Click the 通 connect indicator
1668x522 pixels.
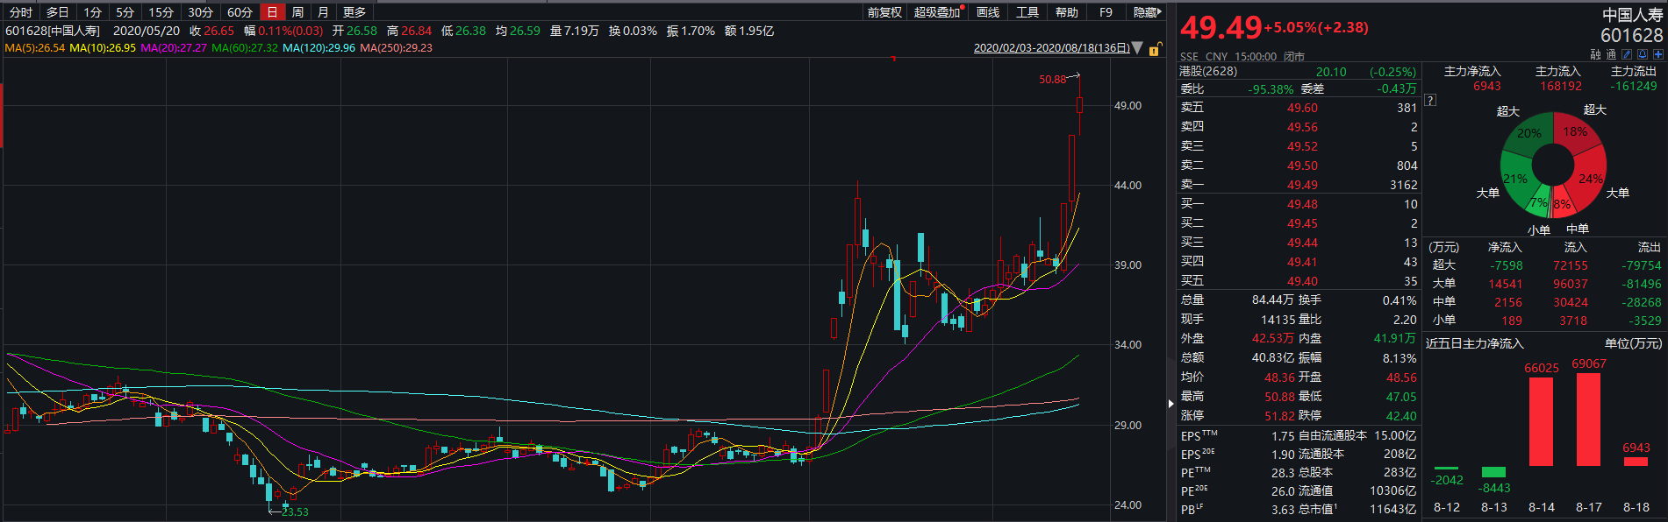pyautogui.click(x=1611, y=54)
